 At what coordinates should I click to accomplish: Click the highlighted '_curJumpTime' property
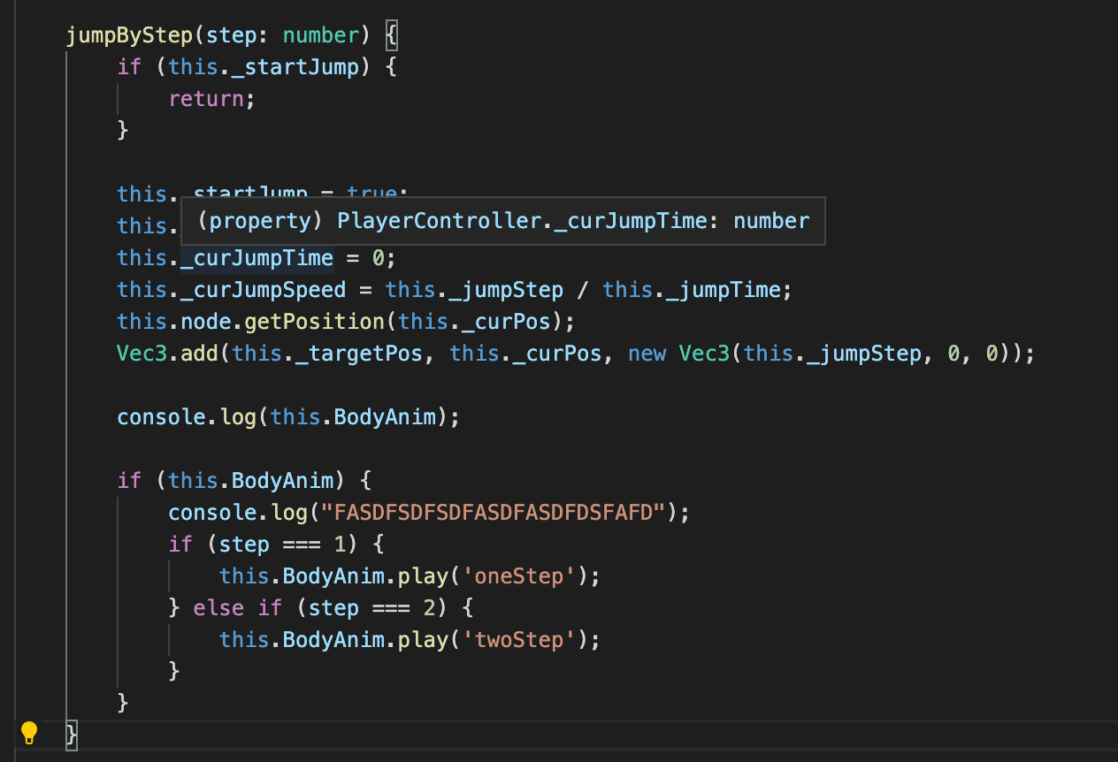point(257,258)
